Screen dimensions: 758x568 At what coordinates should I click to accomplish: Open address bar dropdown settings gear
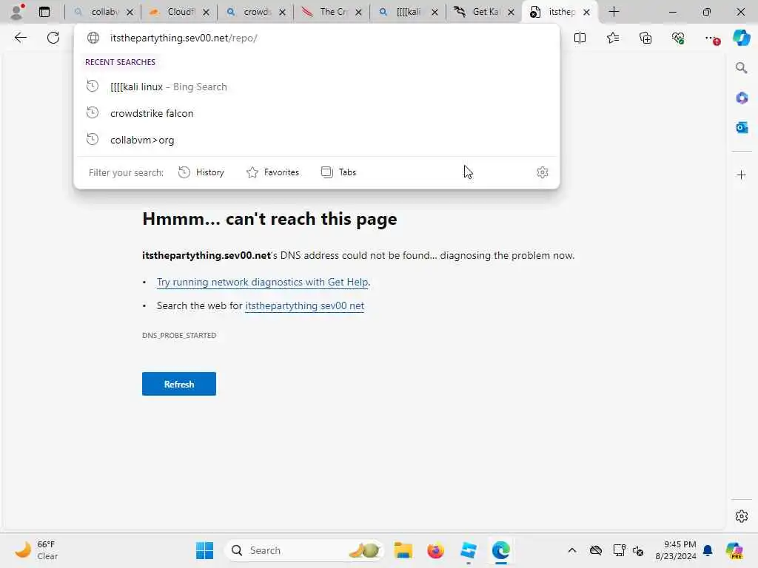coord(543,172)
